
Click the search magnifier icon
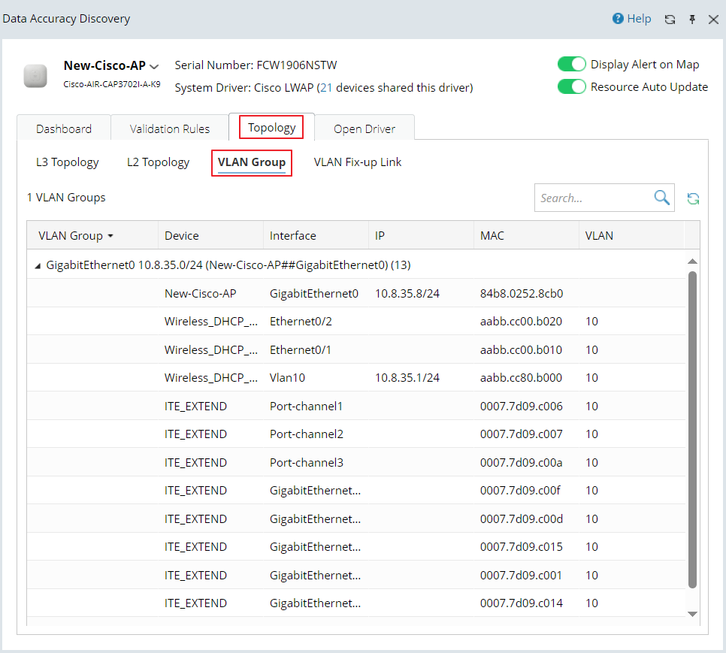point(661,198)
